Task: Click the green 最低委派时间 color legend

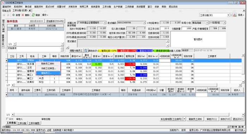Action: click(x=161, y=51)
